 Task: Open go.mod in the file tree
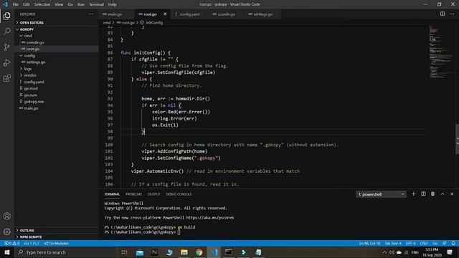(31, 88)
